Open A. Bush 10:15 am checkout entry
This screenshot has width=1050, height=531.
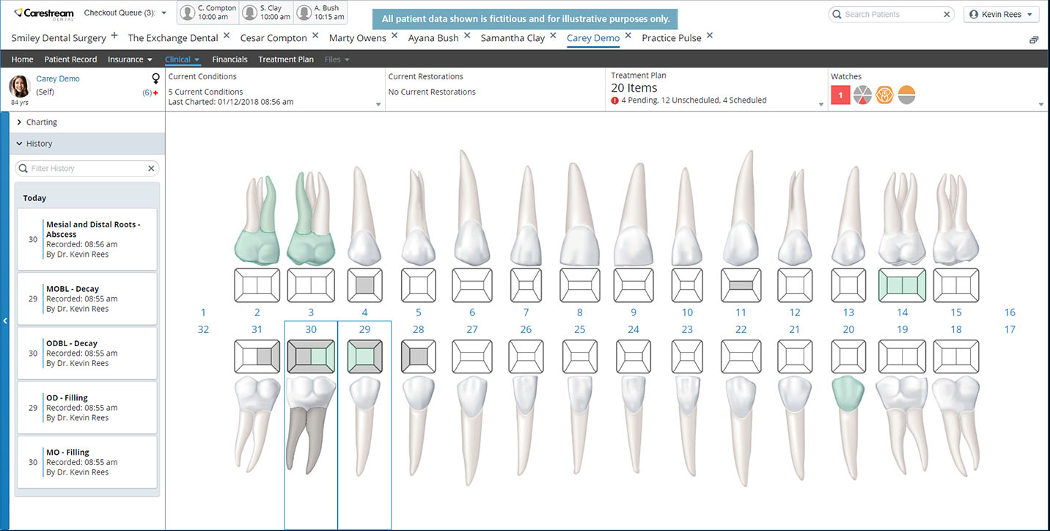(320, 12)
